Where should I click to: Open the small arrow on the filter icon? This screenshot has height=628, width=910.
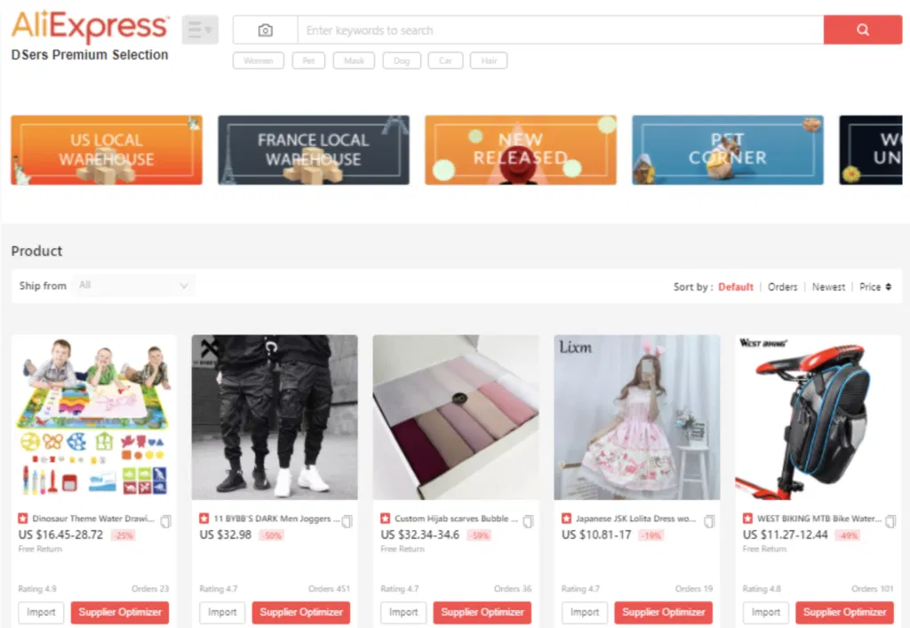click(x=207, y=28)
